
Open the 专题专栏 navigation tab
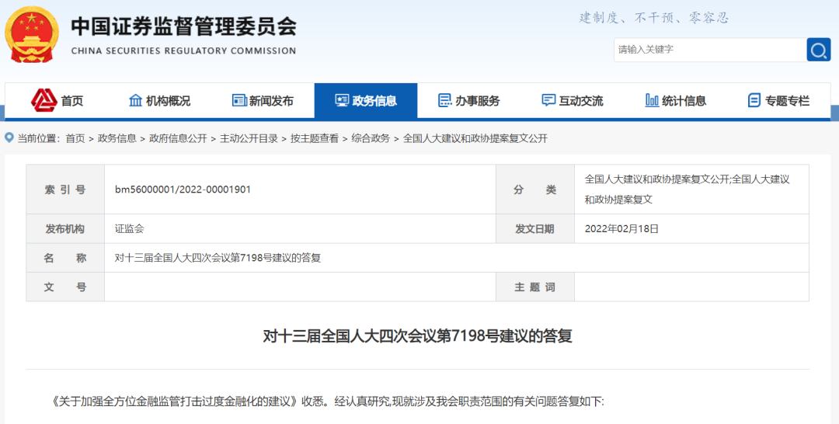[778, 100]
